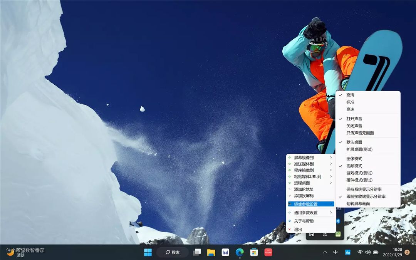This screenshot has height=260, width=416.
Task: Click 退出 to exit the app
Action: (x=298, y=230)
